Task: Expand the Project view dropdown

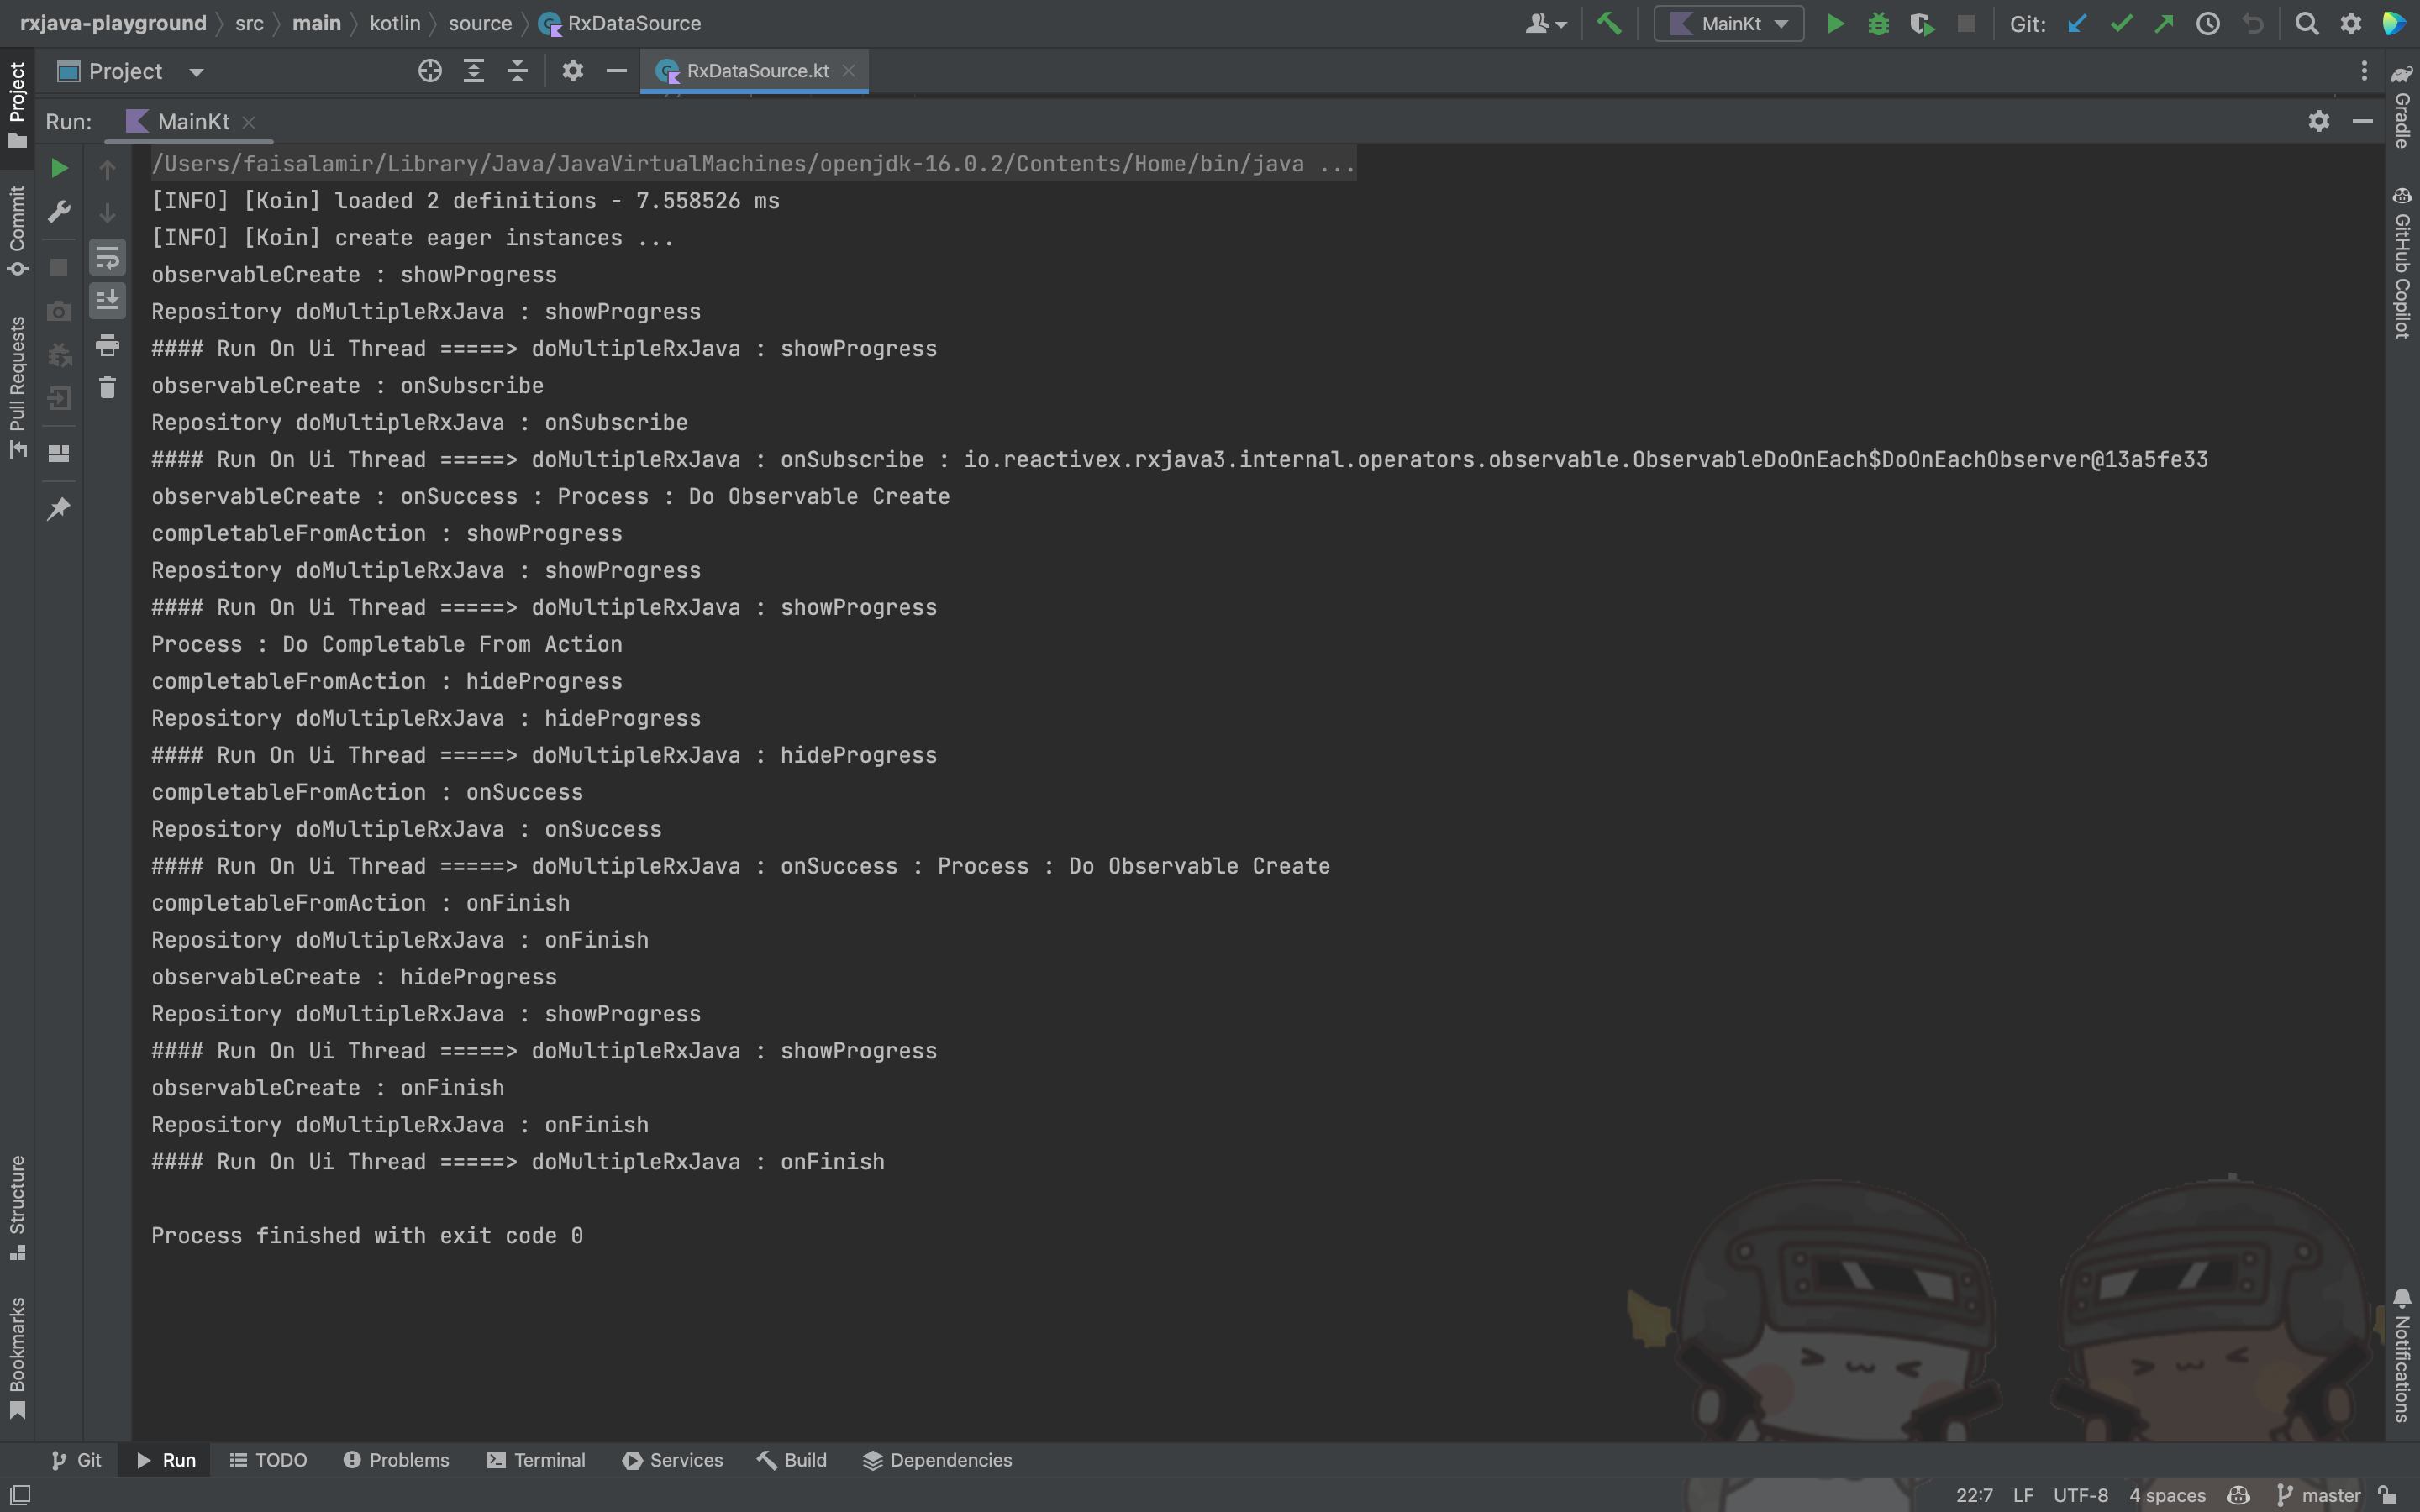Action: coord(196,72)
